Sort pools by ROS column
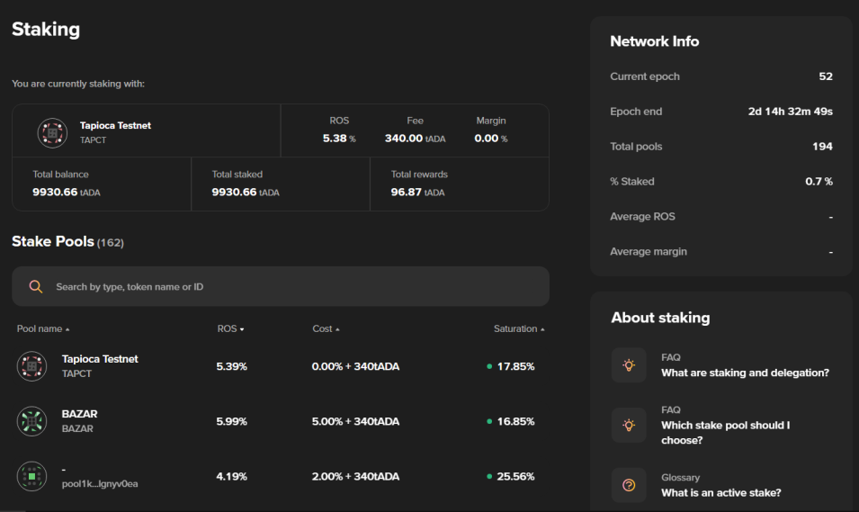 click(x=230, y=329)
